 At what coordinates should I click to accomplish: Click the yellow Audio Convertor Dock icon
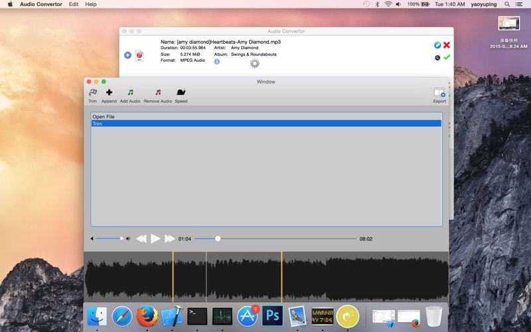pyautogui.click(x=347, y=316)
